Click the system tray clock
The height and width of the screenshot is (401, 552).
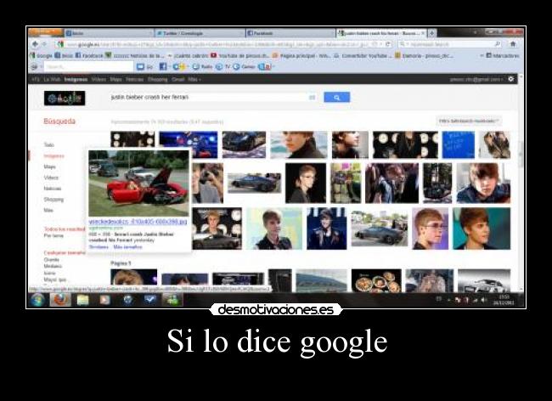504,300
